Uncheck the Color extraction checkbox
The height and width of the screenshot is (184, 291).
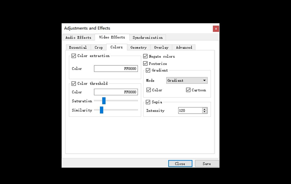coord(74,56)
